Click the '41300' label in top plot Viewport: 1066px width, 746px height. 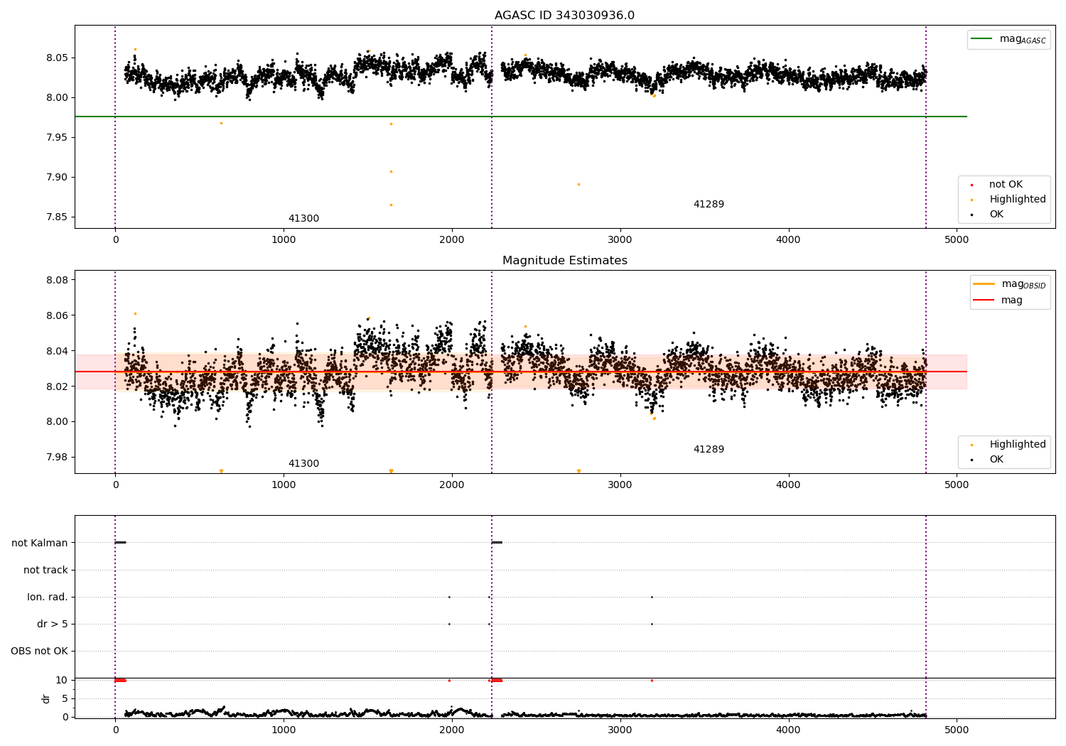(x=303, y=219)
